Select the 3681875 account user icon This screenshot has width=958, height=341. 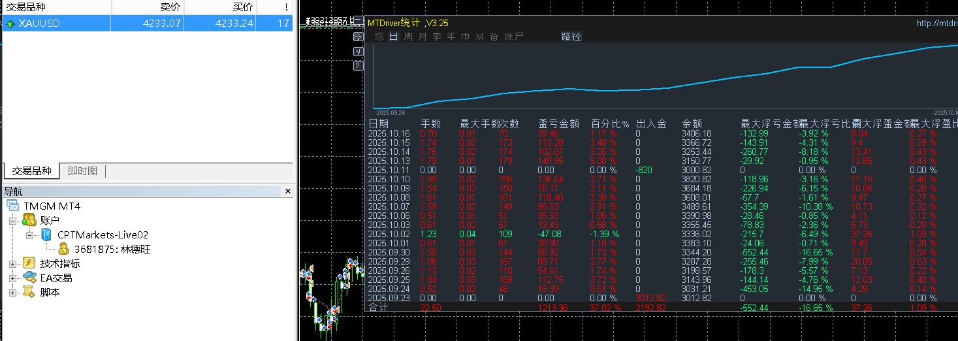(64, 249)
